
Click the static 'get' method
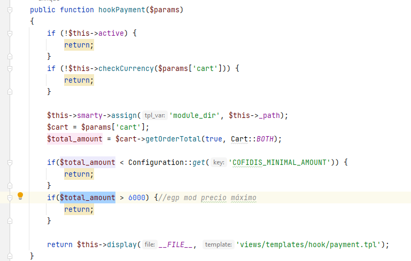[x=199, y=163]
